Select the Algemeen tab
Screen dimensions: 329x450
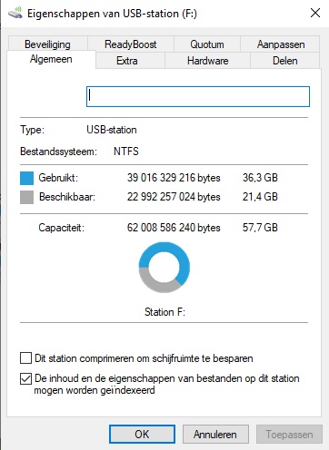coord(51,59)
